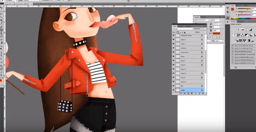Screen dimensions: 256x132
Task: Click the orange text color swatch in Character panel
Action: click(x=217, y=33)
